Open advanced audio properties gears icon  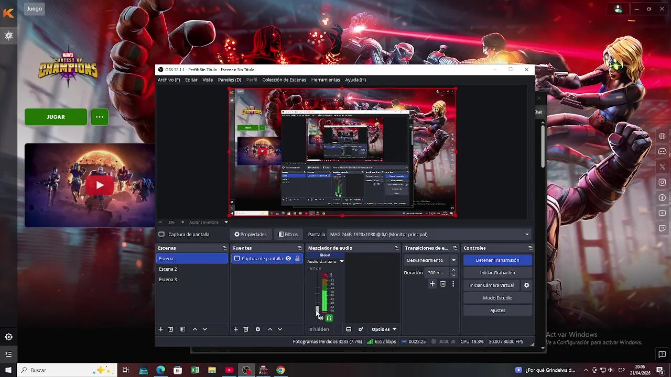(361, 329)
